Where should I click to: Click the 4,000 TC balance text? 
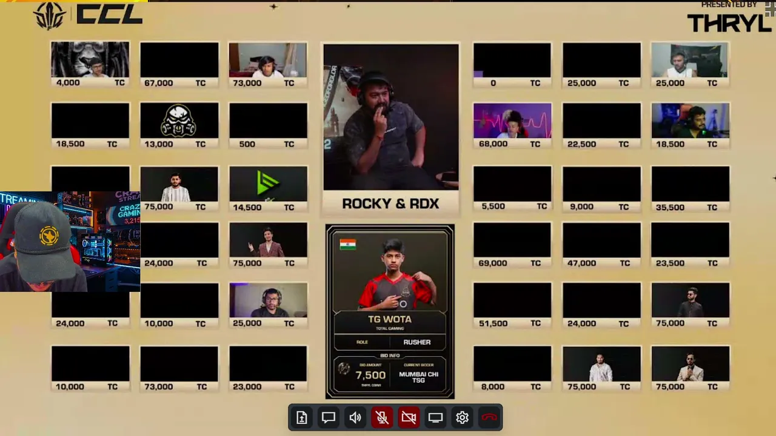click(90, 83)
